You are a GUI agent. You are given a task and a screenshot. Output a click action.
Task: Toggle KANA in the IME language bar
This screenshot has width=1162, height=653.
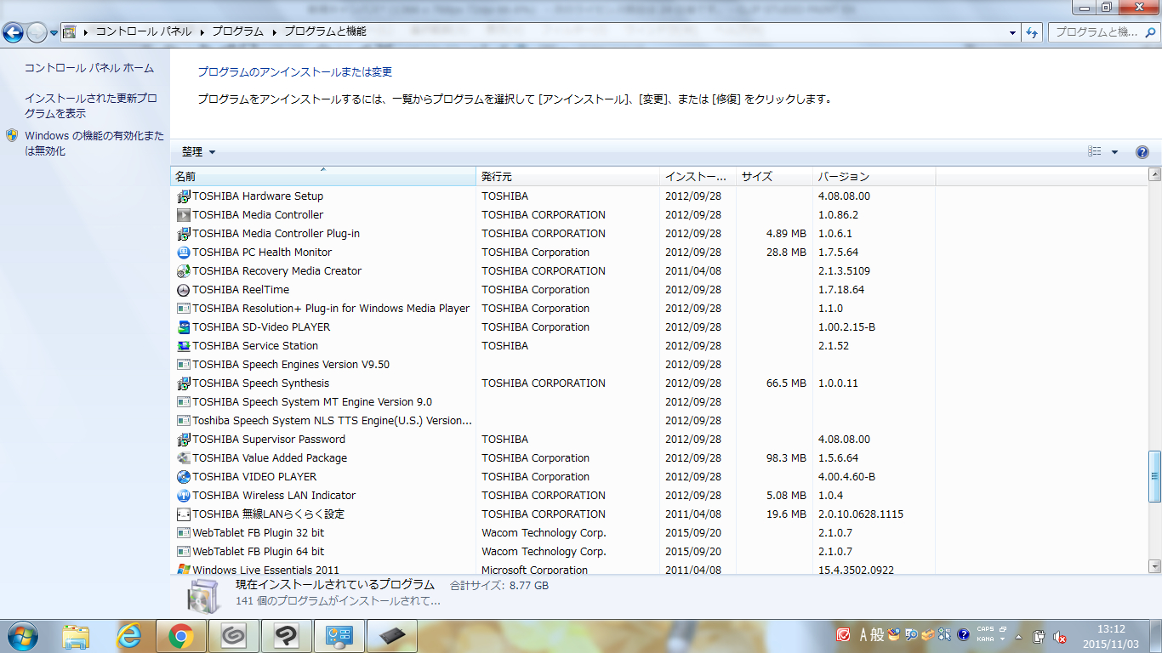(x=986, y=639)
